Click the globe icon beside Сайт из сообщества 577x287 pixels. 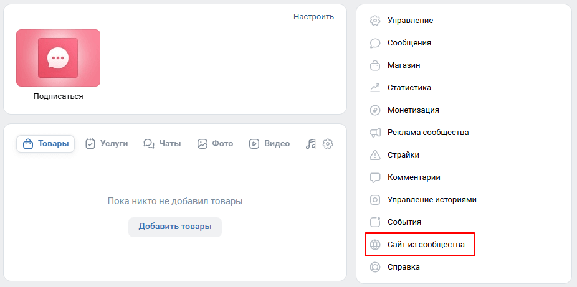(374, 245)
